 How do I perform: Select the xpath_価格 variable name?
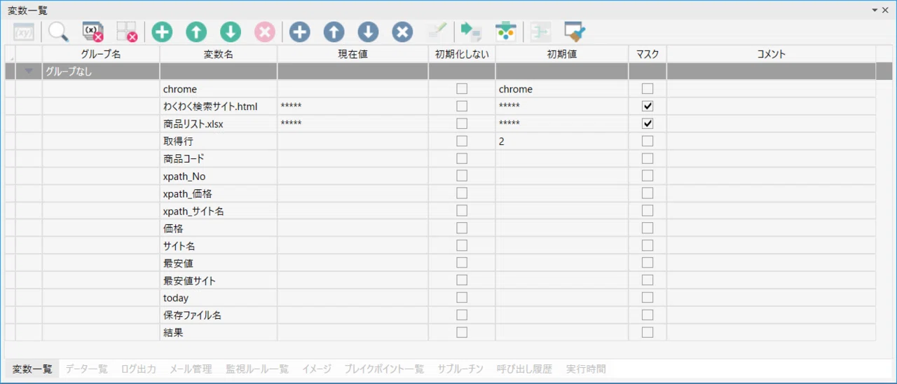click(187, 193)
